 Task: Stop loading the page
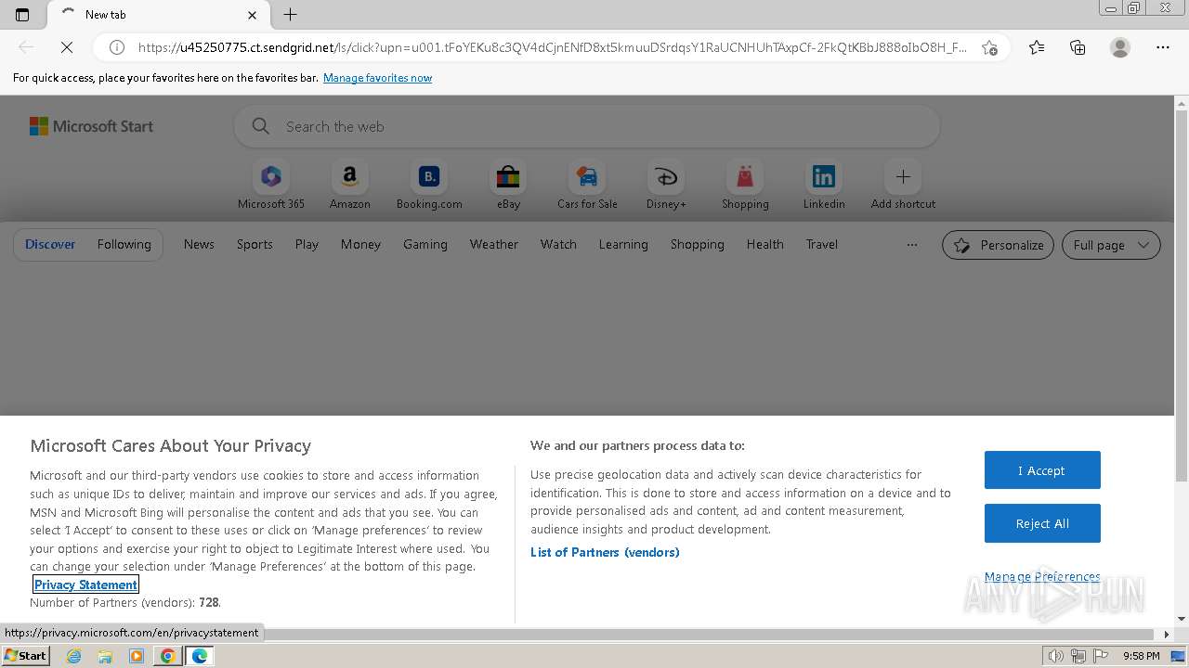[x=67, y=47]
